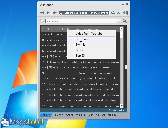Minimize the villalobos player window
The width and height of the screenshot is (168, 128).
[x=123, y=4]
